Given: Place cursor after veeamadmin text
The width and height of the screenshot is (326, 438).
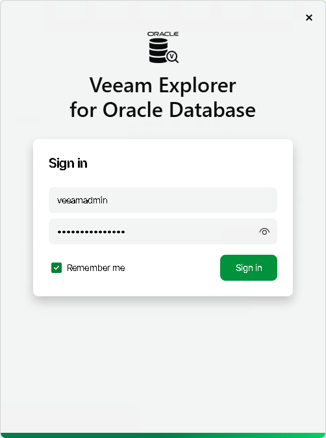Looking at the screenshot, I should (108, 200).
